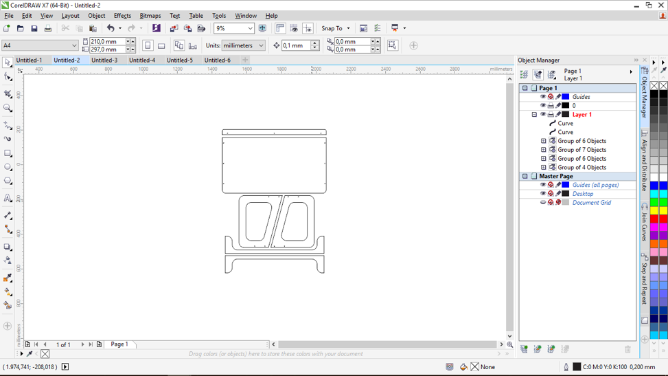
Task: Toggle visibility of the Guides layer
Action: pyautogui.click(x=542, y=97)
